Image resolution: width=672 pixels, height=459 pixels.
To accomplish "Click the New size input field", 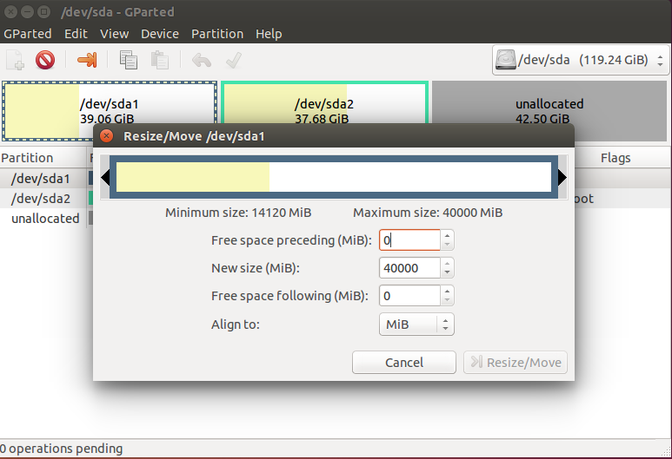I will click(x=409, y=268).
